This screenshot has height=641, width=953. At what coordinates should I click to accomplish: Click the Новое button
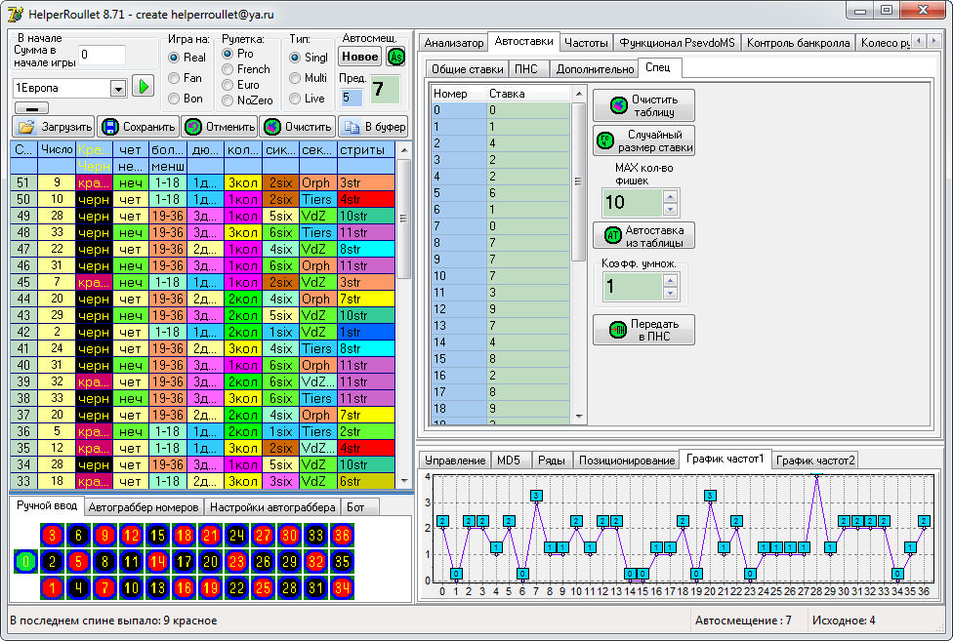360,57
